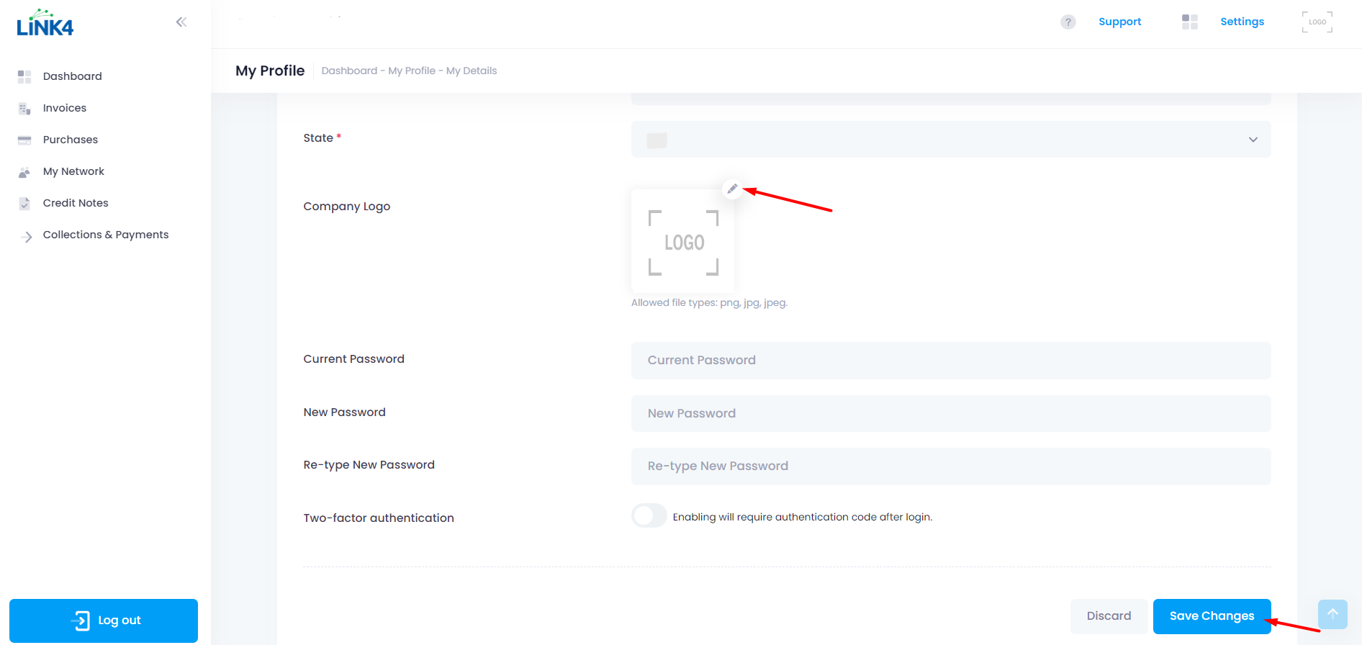The height and width of the screenshot is (645, 1362).
Task: Click the scroll-to-top arrow button
Action: (x=1332, y=614)
